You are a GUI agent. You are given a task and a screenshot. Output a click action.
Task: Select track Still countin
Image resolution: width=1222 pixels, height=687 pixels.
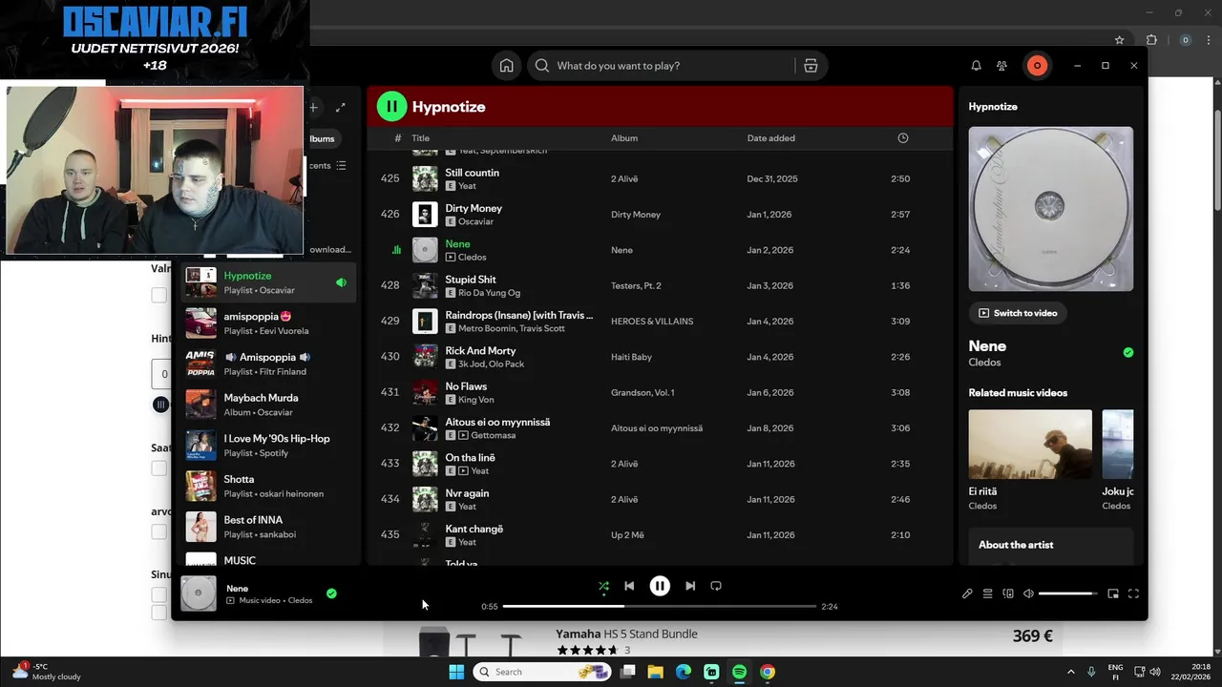pos(659,178)
